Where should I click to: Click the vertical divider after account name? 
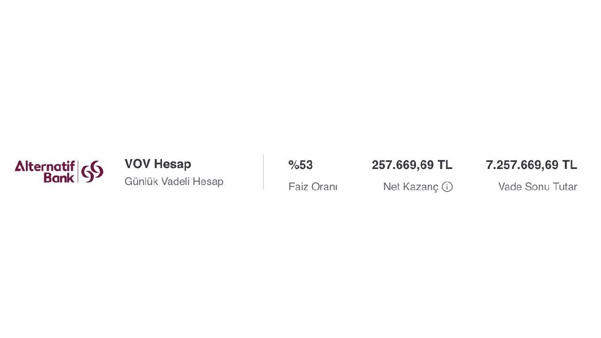[x=263, y=172]
